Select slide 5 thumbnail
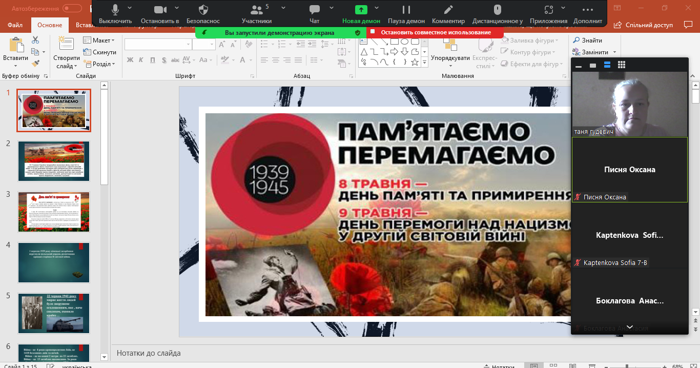 coord(54,313)
